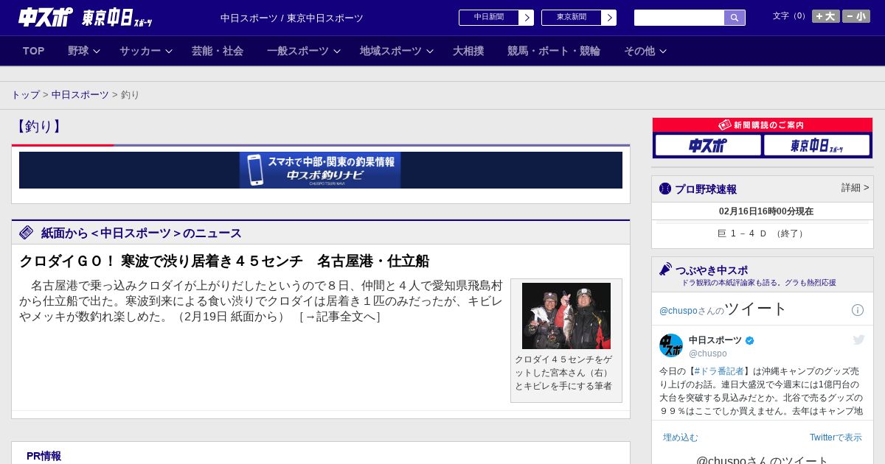The image size is (885, 464).
Task: Open 詳細 > link for baseball scores
Action: point(855,188)
